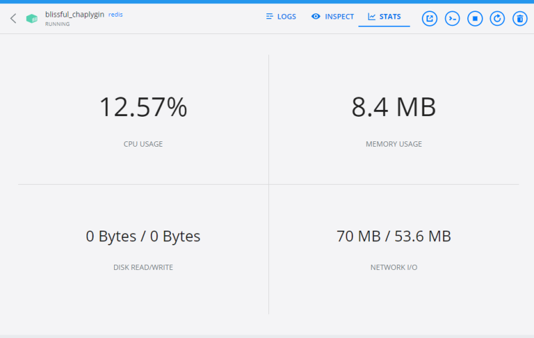
Task: Open container in browser
Action: tap(430, 19)
